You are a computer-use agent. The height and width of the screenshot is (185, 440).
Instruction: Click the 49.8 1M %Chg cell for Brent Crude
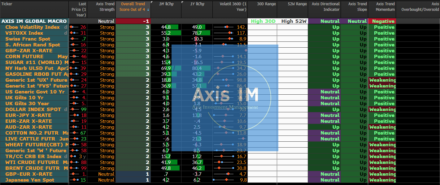[166, 168]
